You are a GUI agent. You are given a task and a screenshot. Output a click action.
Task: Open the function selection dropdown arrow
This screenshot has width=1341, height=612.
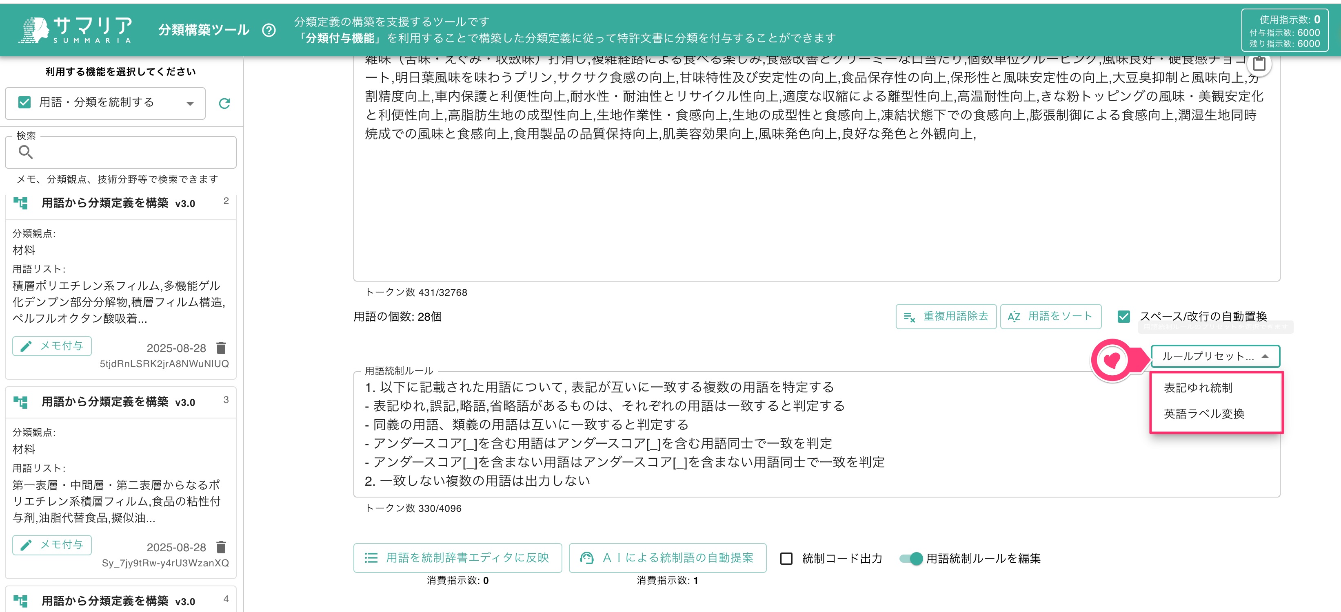click(190, 103)
